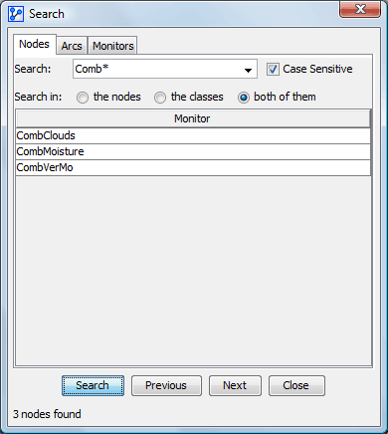Select the CombClouds result row
The height and width of the screenshot is (434, 388).
click(193, 135)
